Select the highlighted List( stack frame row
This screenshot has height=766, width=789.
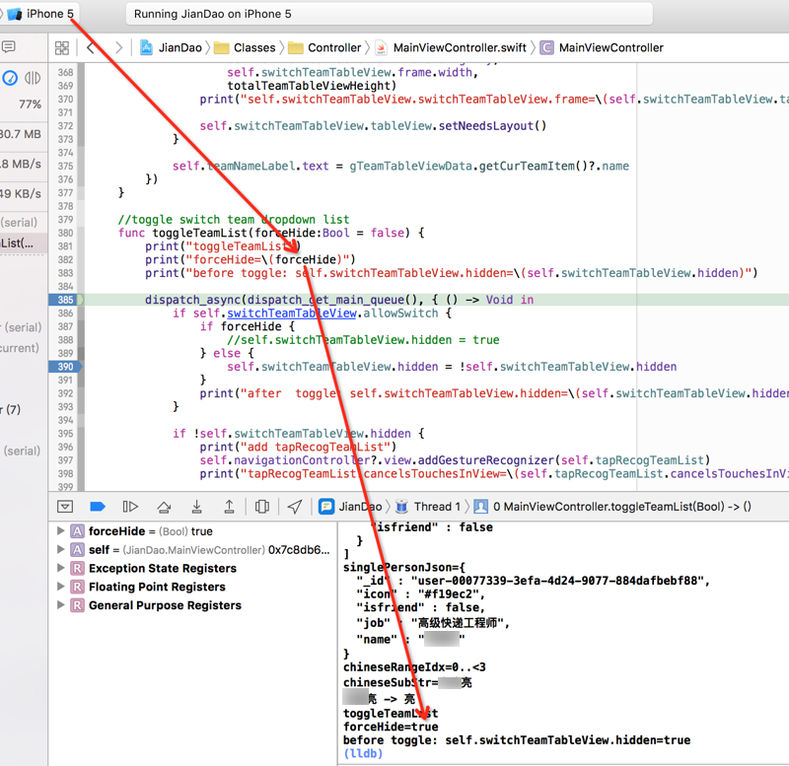(x=23, y=244)
